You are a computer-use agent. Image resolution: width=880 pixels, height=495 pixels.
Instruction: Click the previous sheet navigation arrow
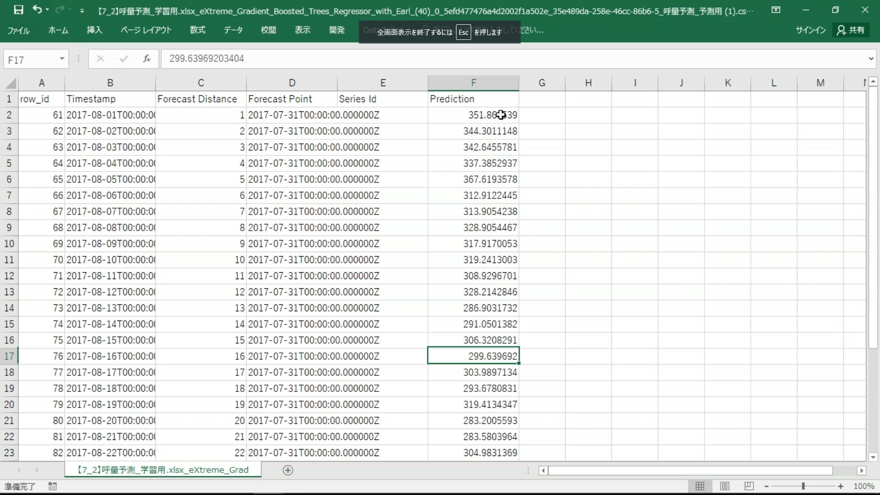[19, 470]
